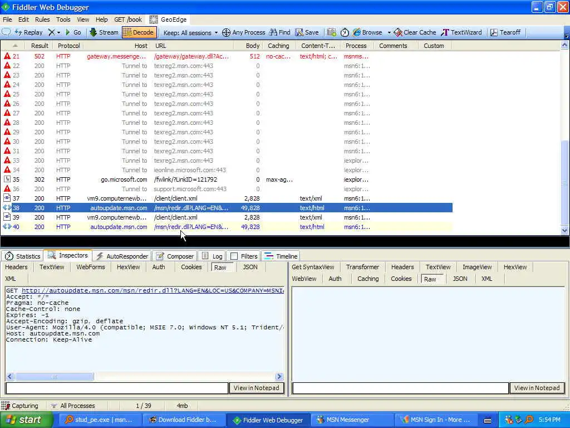Click response pane View in Notepad button

(537, 388)
